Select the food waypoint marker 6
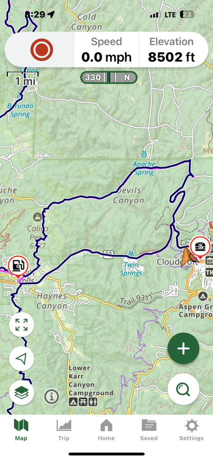 pos(200,247)
